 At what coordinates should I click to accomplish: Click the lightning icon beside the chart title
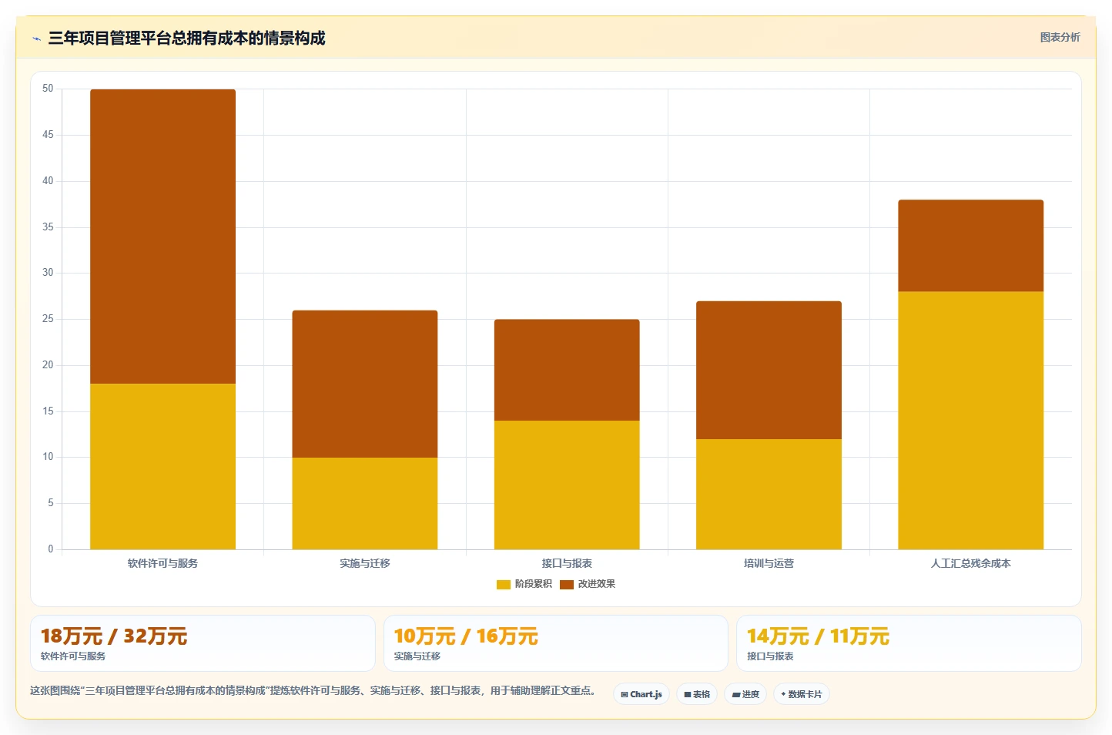pos(36,39)
